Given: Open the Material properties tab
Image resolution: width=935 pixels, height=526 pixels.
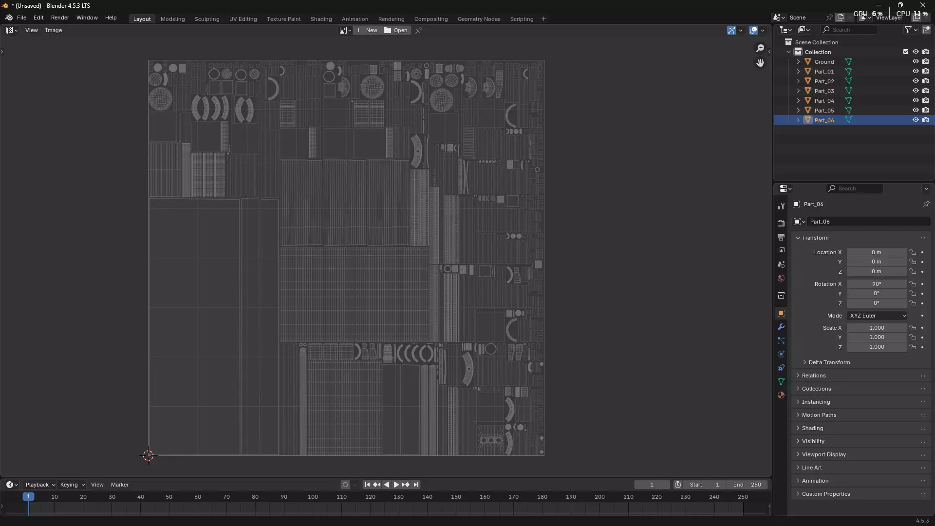Looking at the screenshot, I should 781,395.
